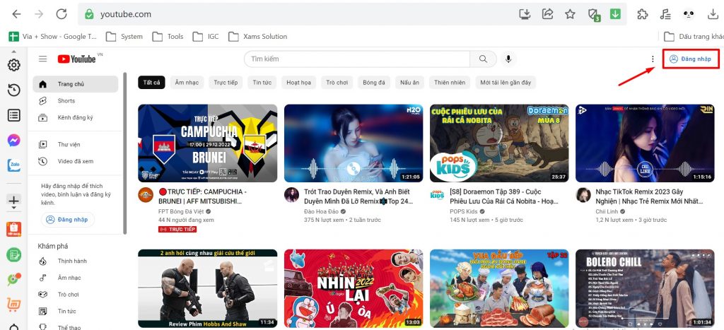Select the Trang chủ sidebar item
This screenshot has width=724, height=330.
click(76, 84)
